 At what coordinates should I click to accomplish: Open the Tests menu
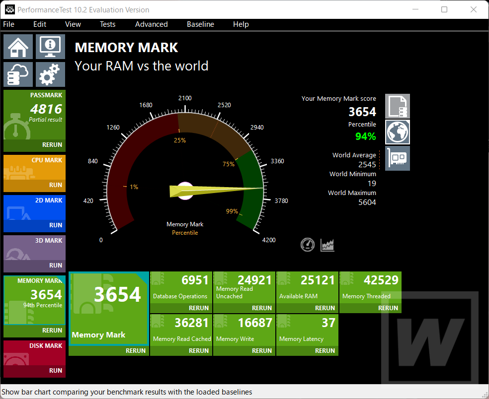pos(108,24)
